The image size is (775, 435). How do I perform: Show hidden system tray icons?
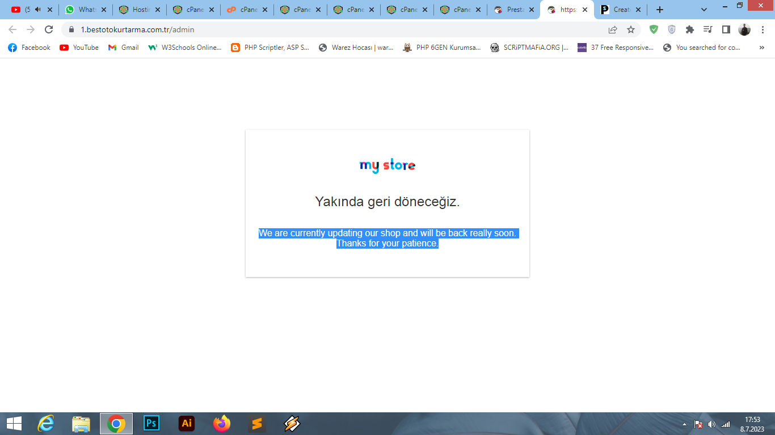[684, 424]
